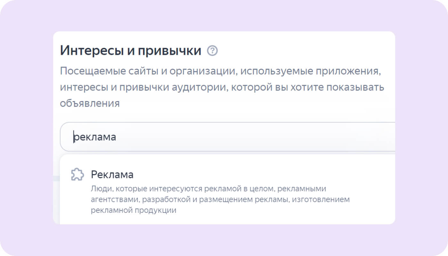448x256 pixels.
Task: Click the text рекламной продукции
Action: pos(133,211)
